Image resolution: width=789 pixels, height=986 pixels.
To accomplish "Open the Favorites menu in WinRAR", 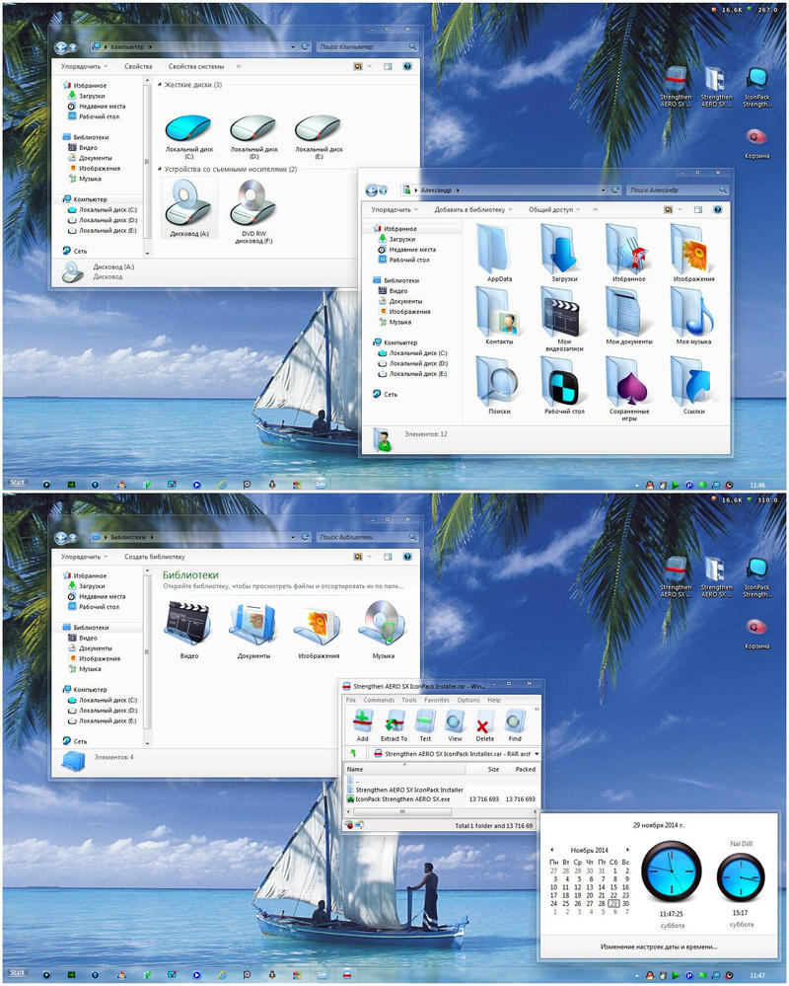I will pyautogui.click(x=436, y=700).
